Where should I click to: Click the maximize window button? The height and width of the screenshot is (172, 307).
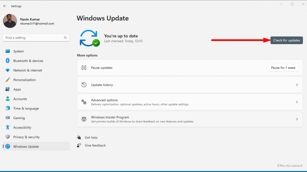click(292, 4)
